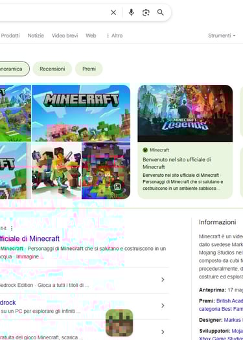Screen dimensions: 243x340
Task: Click the Minecraft grass block app icon
Action: [x=119, y=323]
